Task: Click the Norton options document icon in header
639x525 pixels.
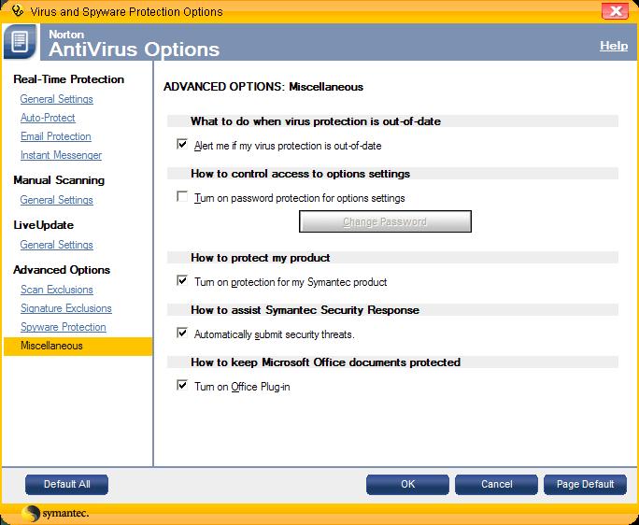Action: [20, 42]
